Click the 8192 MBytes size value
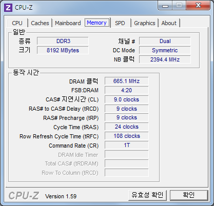 [63, 50]
